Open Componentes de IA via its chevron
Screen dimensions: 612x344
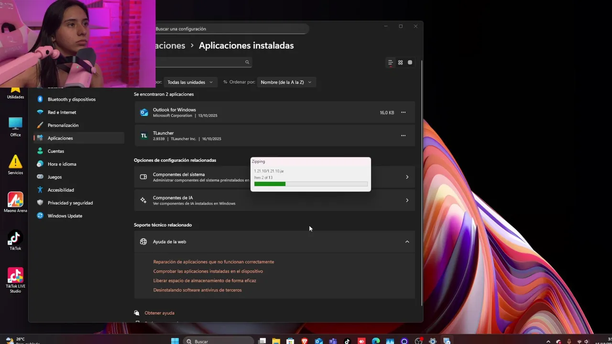coord(407,200)
